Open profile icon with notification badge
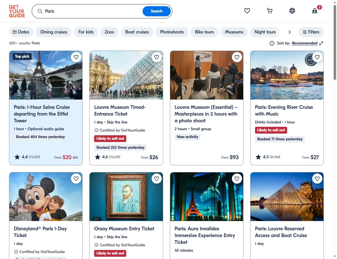337x259 pixels. pyautogui.click(x=315, y=11)
